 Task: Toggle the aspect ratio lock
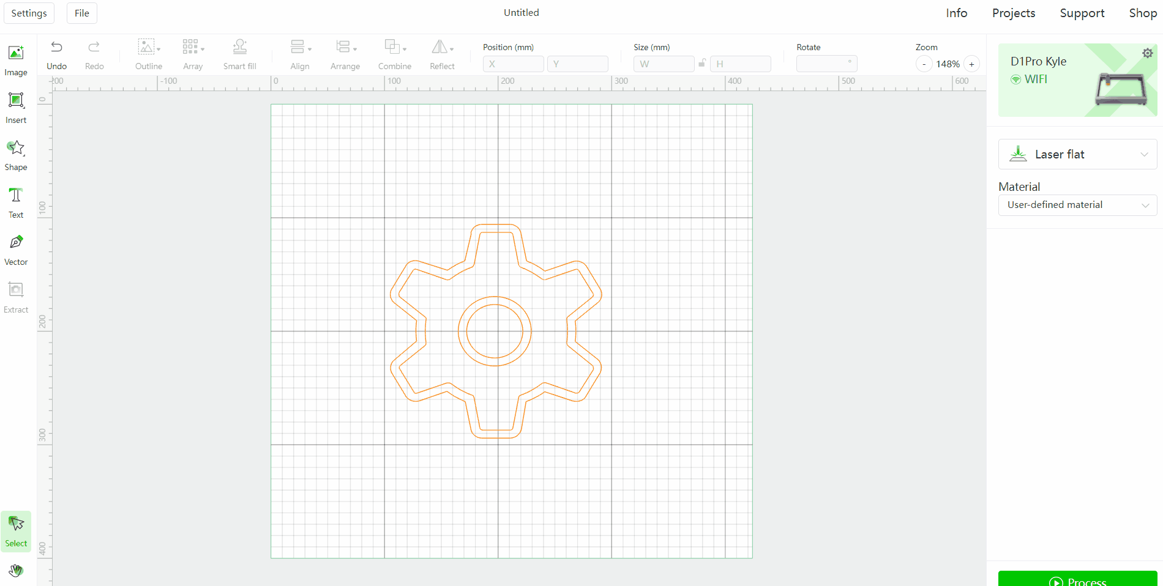702,63
